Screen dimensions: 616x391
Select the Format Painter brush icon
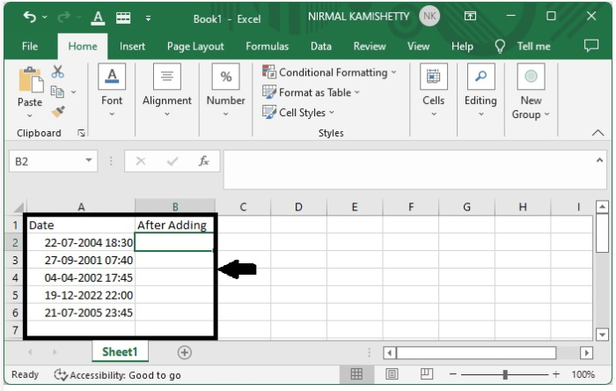(58, 112)
